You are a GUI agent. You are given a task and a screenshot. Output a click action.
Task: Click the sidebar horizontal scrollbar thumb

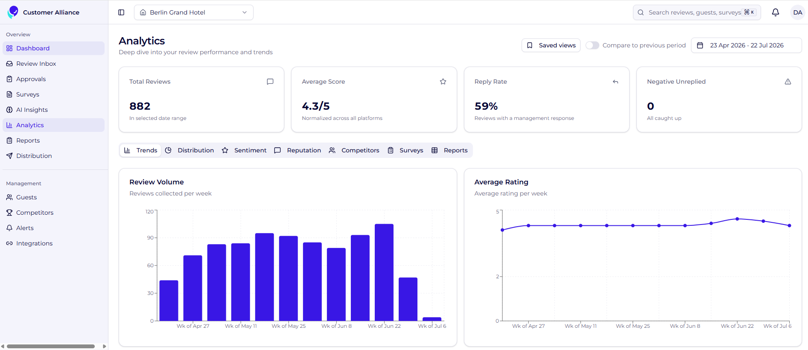coord(51,346)
